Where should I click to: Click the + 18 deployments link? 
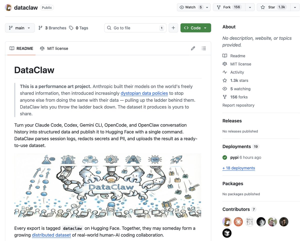[x=239, y=168]
